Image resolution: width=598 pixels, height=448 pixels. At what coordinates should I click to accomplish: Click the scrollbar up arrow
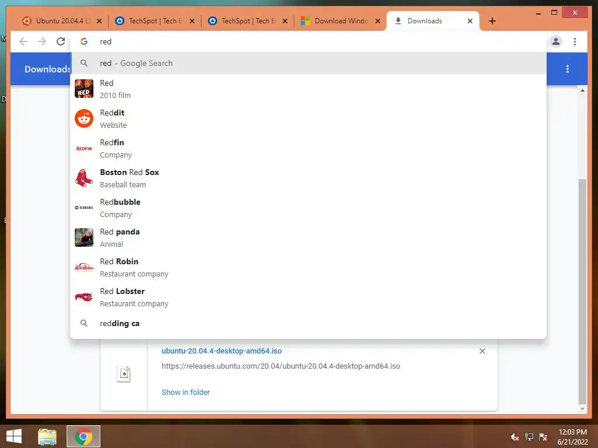click(582, 90)
